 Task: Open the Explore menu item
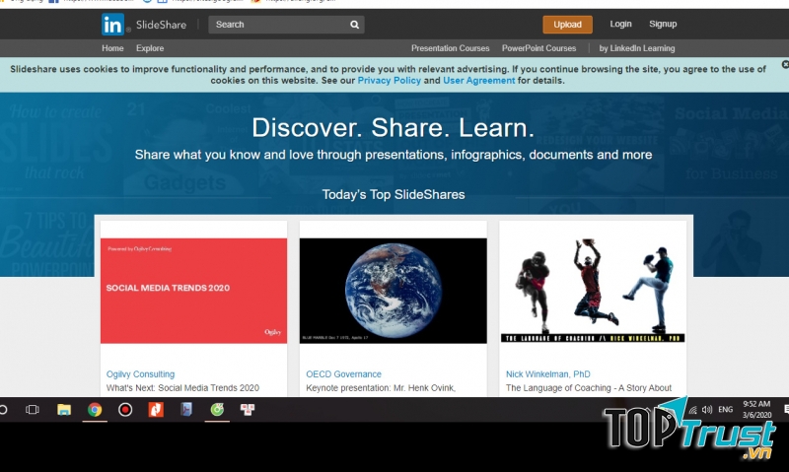pyautogui.click(x=150, y=48)
